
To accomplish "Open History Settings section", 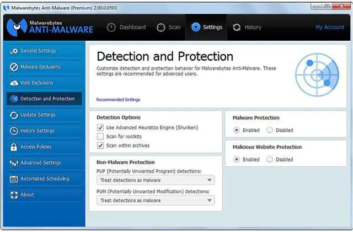I will [44, 131].
